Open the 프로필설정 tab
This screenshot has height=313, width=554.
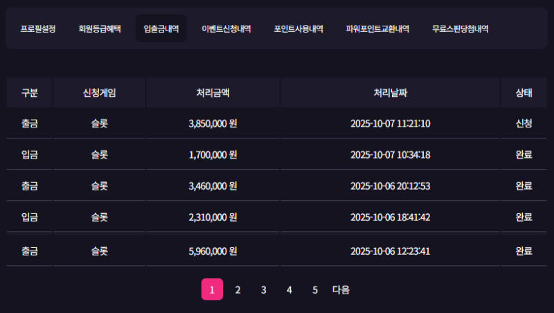[x=38, y=29]
